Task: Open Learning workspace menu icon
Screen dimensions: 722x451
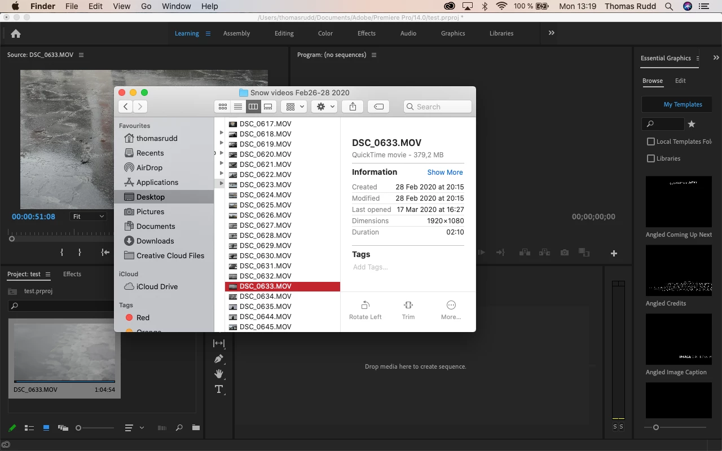Action: 208,33
